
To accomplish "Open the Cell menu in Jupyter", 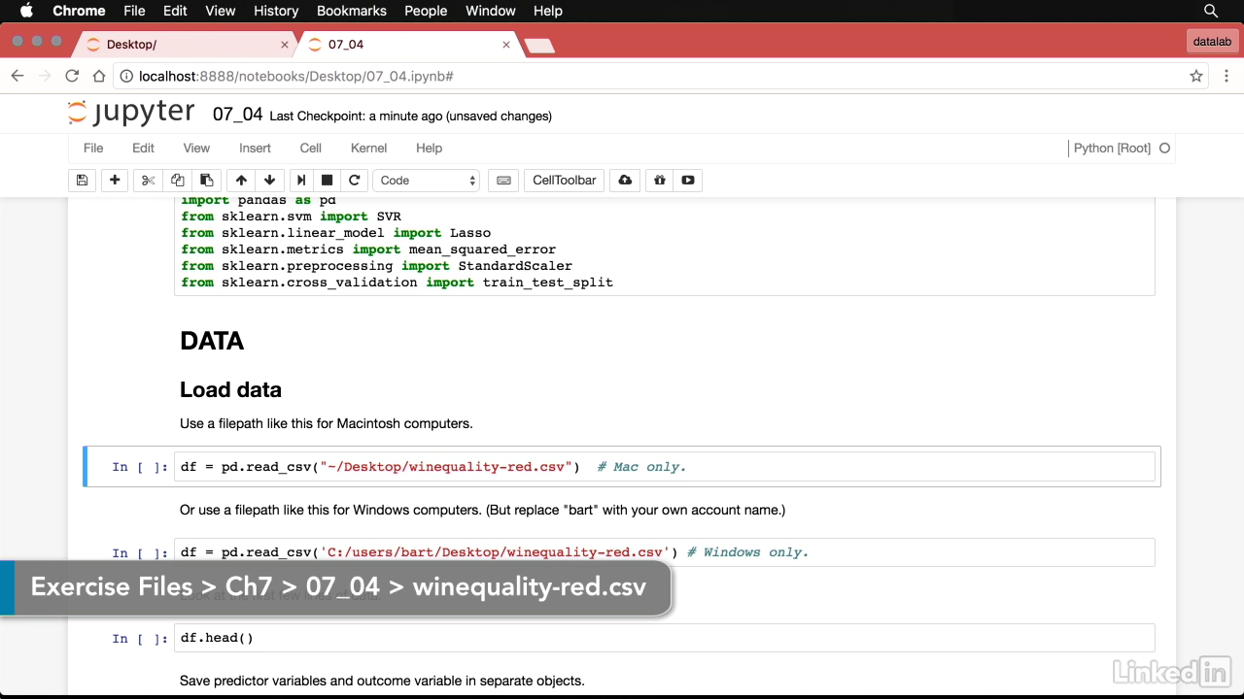I will click(310, 149).
